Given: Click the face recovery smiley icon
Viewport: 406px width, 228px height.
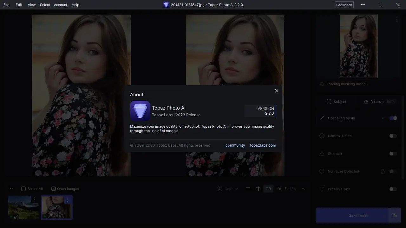Looking at the screenshot, I should tap(322, 171).
